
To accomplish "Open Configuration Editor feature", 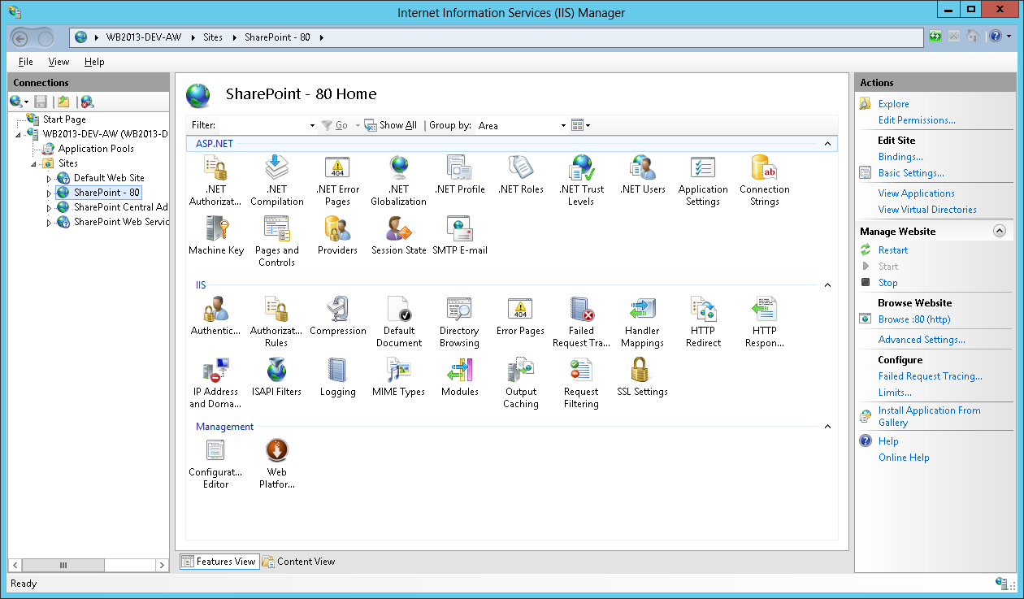I will pos(215,463).
